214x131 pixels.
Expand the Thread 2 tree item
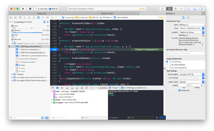click(12, 74)
